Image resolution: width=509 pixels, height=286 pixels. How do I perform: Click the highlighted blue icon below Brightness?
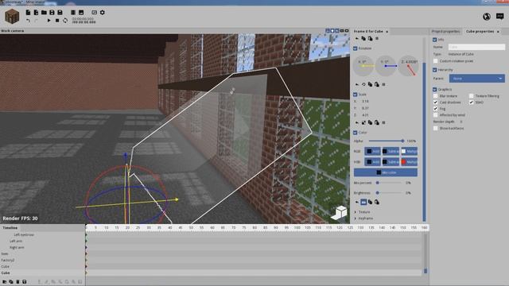coord(363,202)
